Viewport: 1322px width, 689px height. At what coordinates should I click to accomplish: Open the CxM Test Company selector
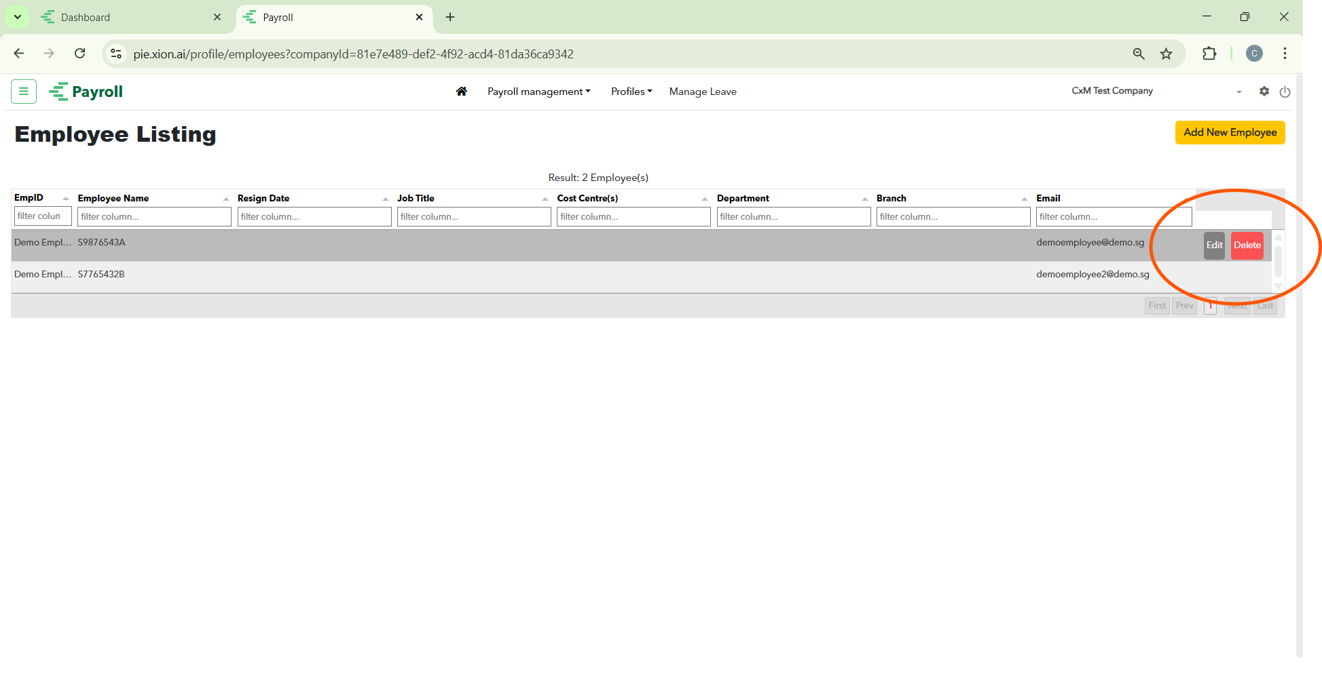tap(1156, 92)
